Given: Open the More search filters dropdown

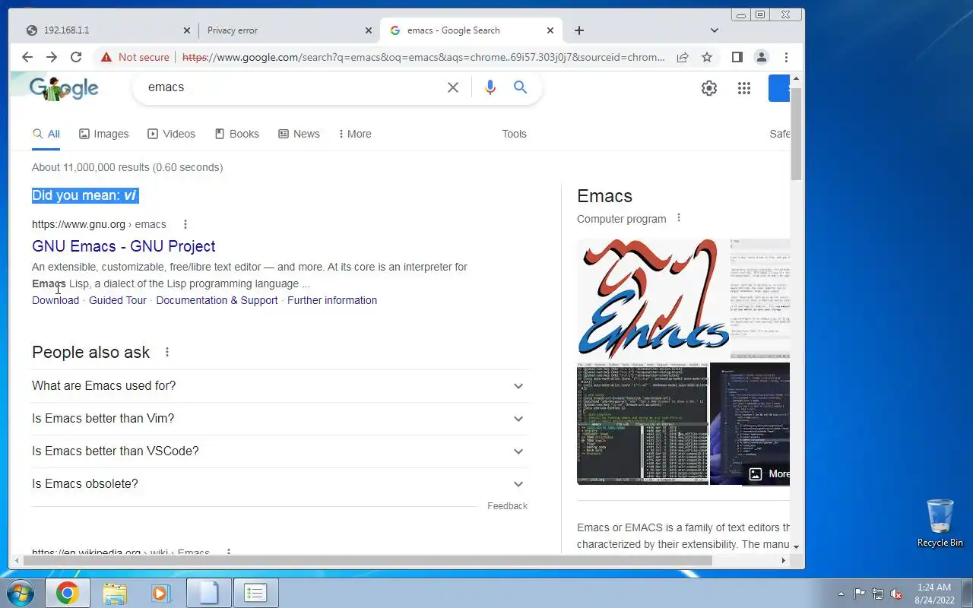Looking at the screenshot, I should pyautogui.click(x=355, y=134).
